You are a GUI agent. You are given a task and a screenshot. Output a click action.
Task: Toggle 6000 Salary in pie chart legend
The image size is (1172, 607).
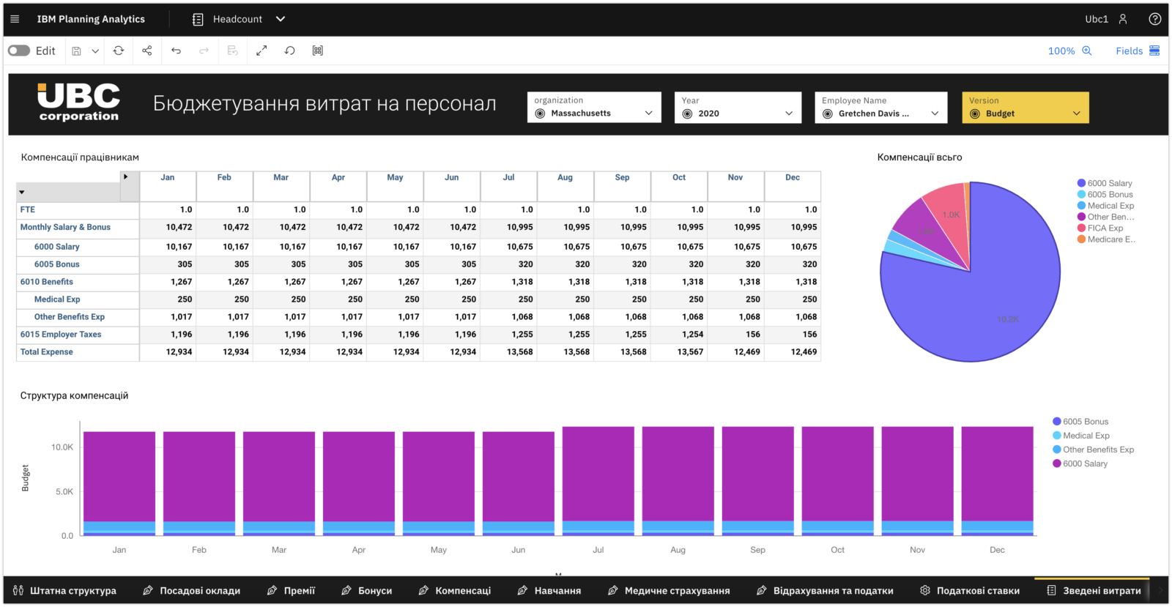(1105, 183)
